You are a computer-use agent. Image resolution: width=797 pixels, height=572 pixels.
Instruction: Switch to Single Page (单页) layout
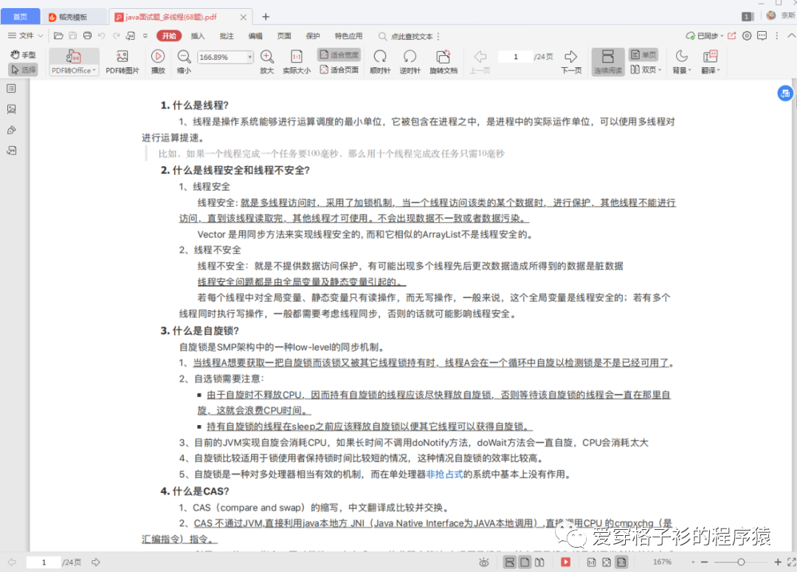pos(644,55)
